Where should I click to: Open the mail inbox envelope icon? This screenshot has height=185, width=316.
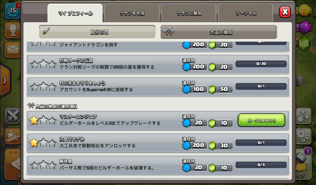pyautogui.click(x=12, y=50)
